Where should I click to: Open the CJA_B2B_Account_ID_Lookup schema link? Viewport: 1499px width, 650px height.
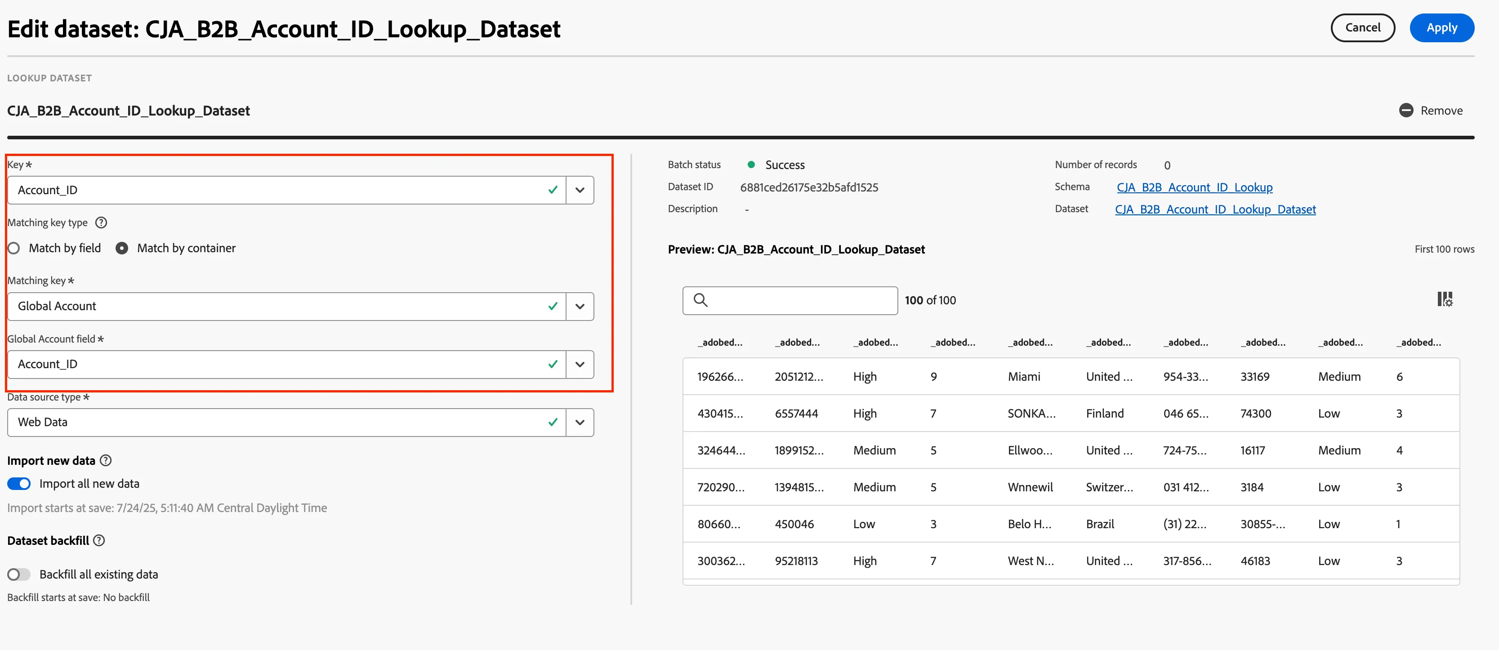tap(1195, 187)
